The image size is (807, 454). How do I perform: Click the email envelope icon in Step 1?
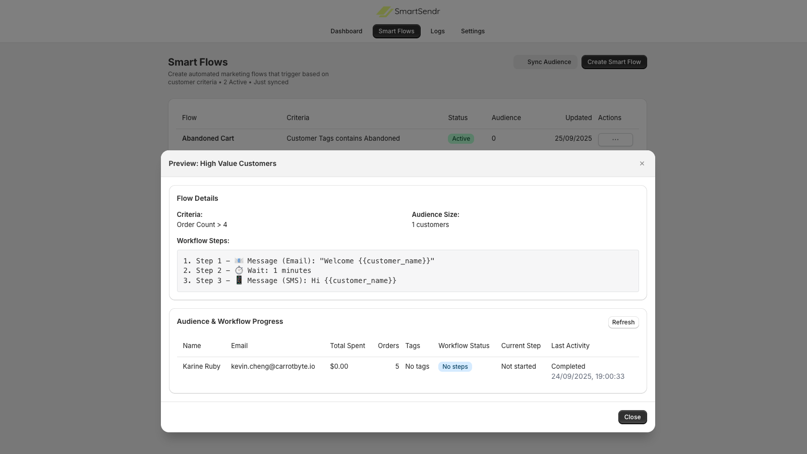[239, 261]
